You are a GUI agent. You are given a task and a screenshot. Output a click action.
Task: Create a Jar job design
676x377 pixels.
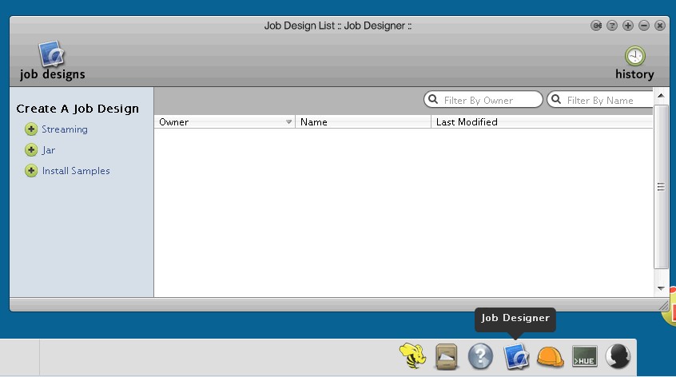coord(48,150)
